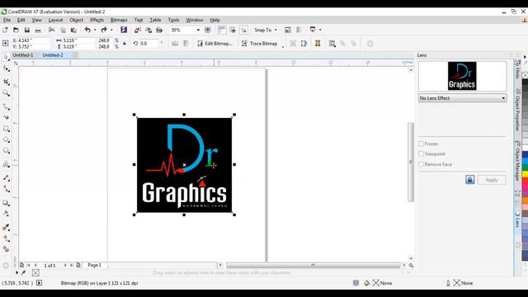Screen dimensions: 528x297
Task: Select the Page 1 tab
Action: pos(94,266)
